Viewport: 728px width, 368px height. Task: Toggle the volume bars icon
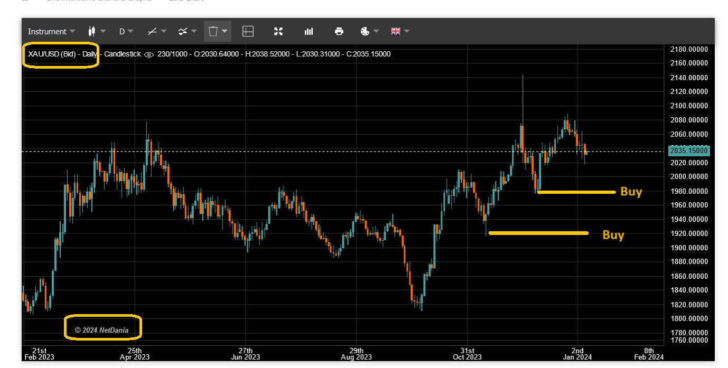point(309,32)
